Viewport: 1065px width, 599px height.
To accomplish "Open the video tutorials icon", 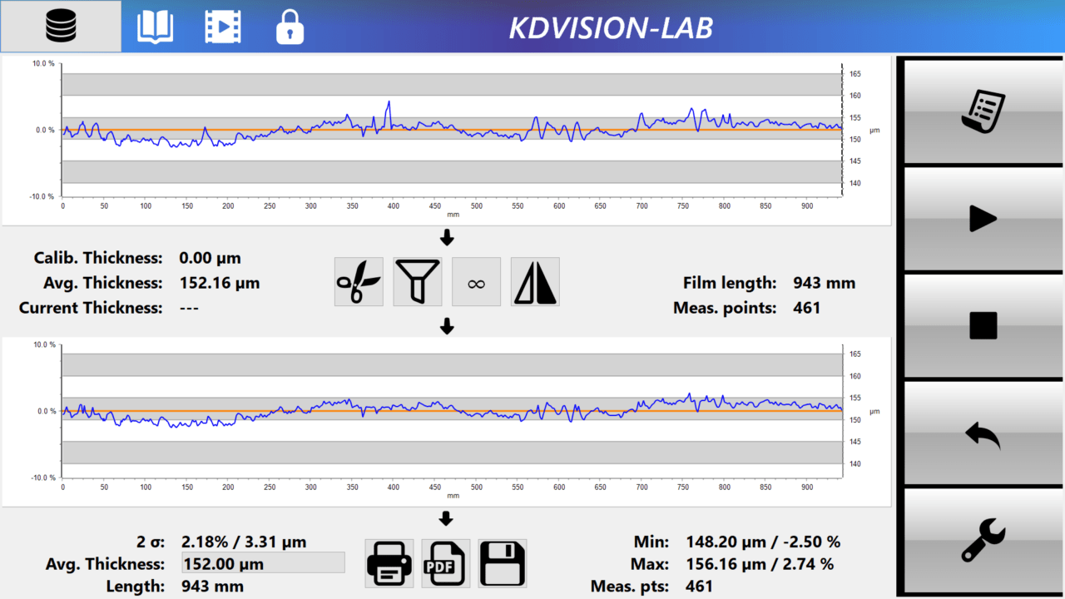I will [222, 26].
